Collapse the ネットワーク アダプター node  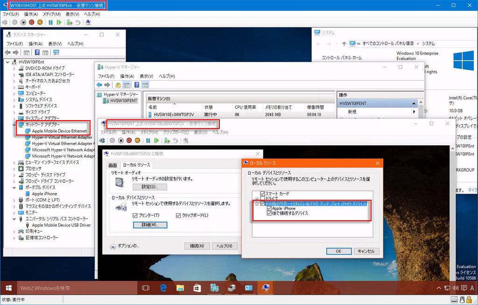(x=14, y=125)
